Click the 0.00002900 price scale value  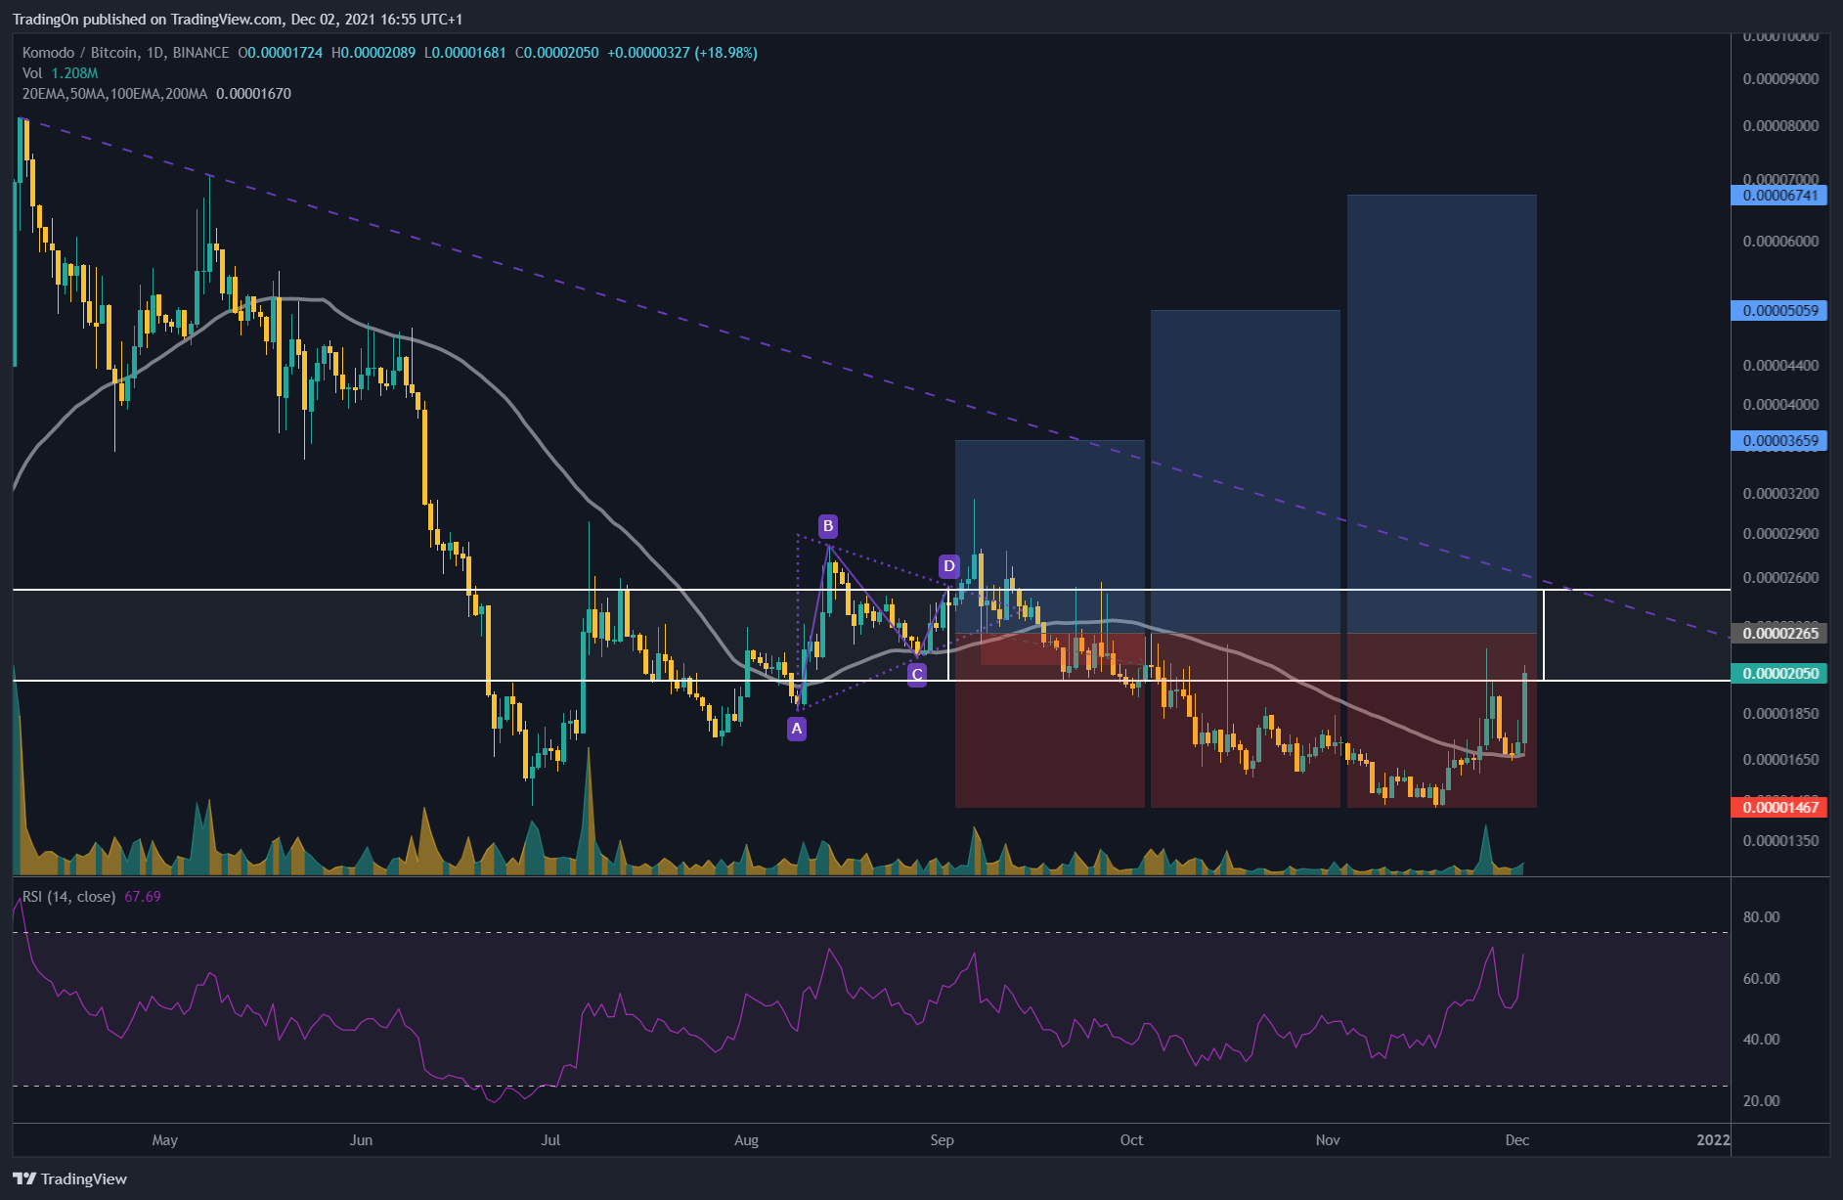pyautogui.click(x=1781, y=534)
